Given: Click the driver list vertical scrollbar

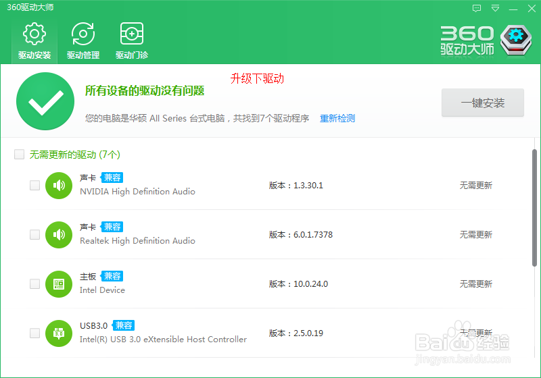Looking at the screenshot, I should tap(534, 208).
